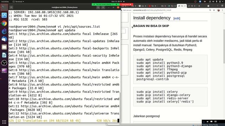Screen dimensions: 225x126
Task: Click the terminal window scrollbar
Action: point(120,107)
